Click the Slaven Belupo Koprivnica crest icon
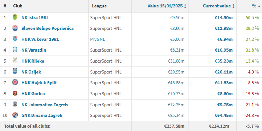Viewport: 262px width, 131px height. (15, 28)
